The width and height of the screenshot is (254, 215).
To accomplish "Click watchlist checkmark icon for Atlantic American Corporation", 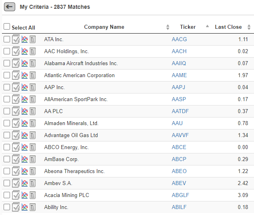I will (16, 75).
